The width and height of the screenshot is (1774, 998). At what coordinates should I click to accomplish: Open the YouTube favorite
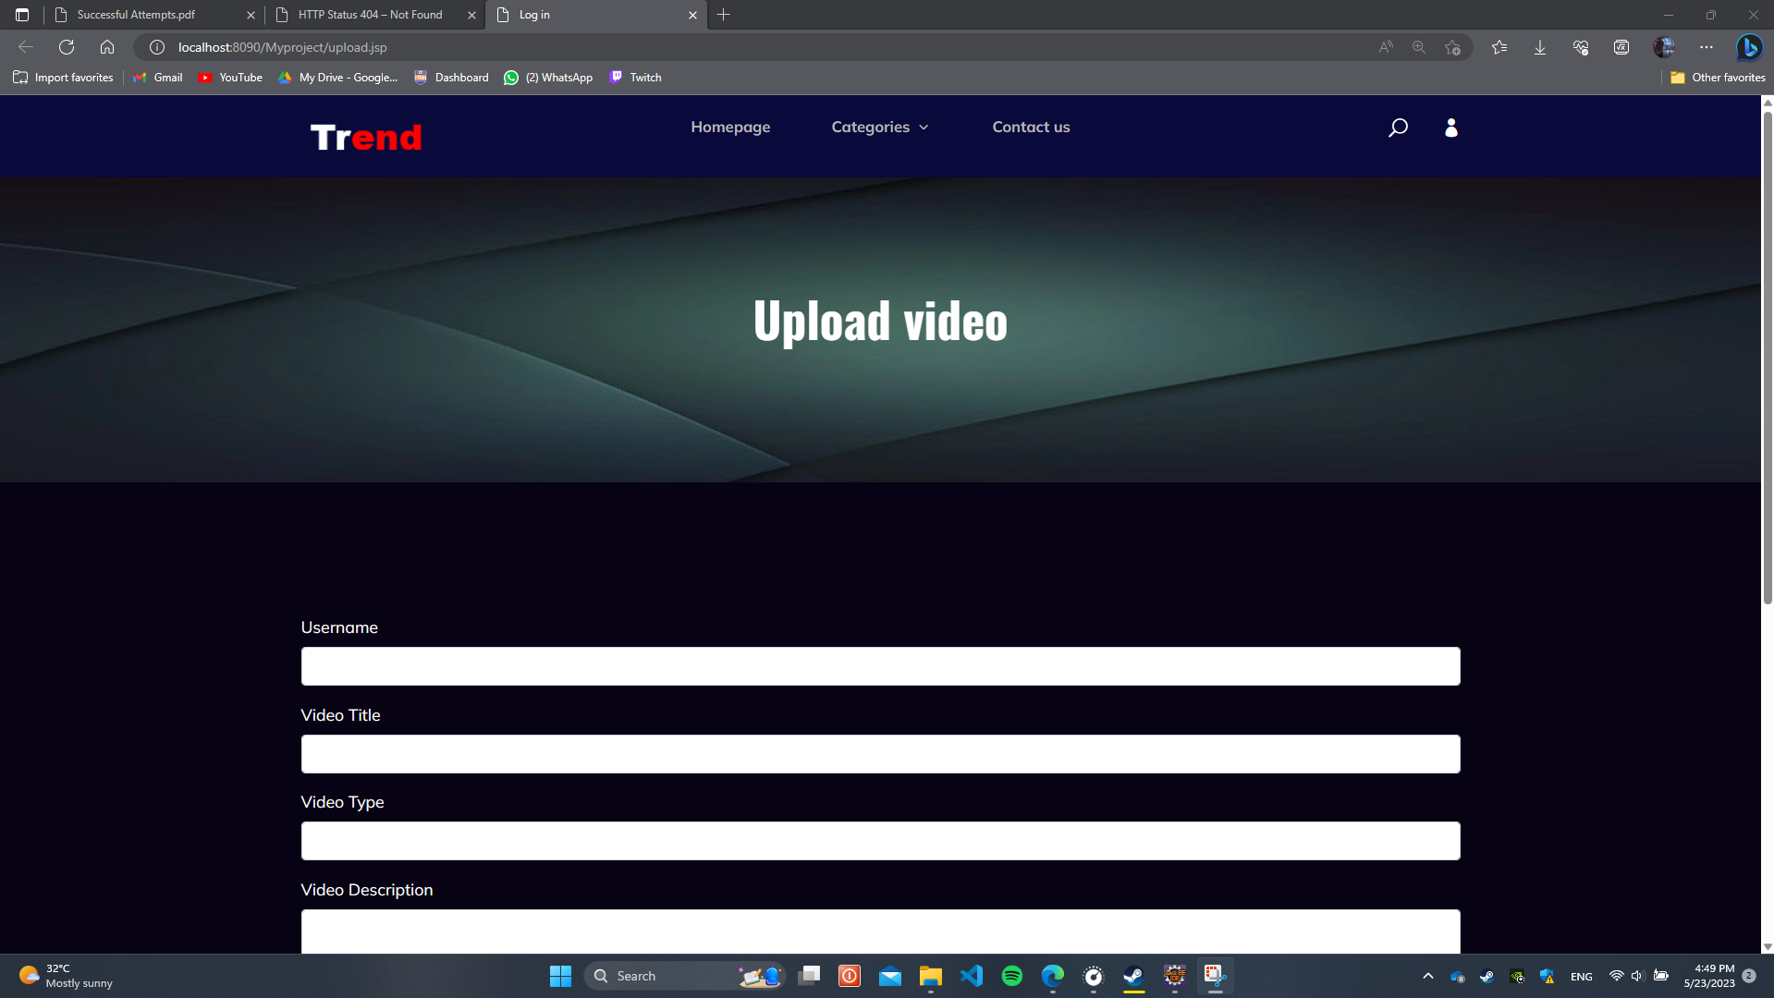tap(229, 78)
